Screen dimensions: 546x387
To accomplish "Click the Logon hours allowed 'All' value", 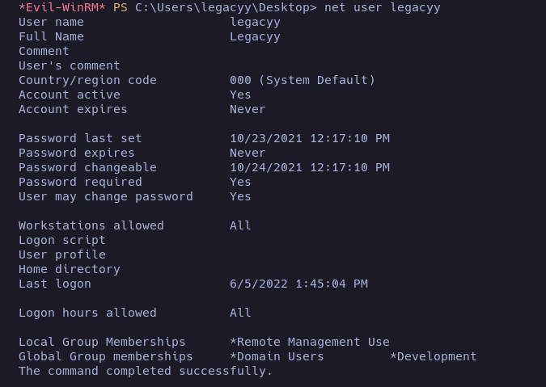I will point(240,313).
